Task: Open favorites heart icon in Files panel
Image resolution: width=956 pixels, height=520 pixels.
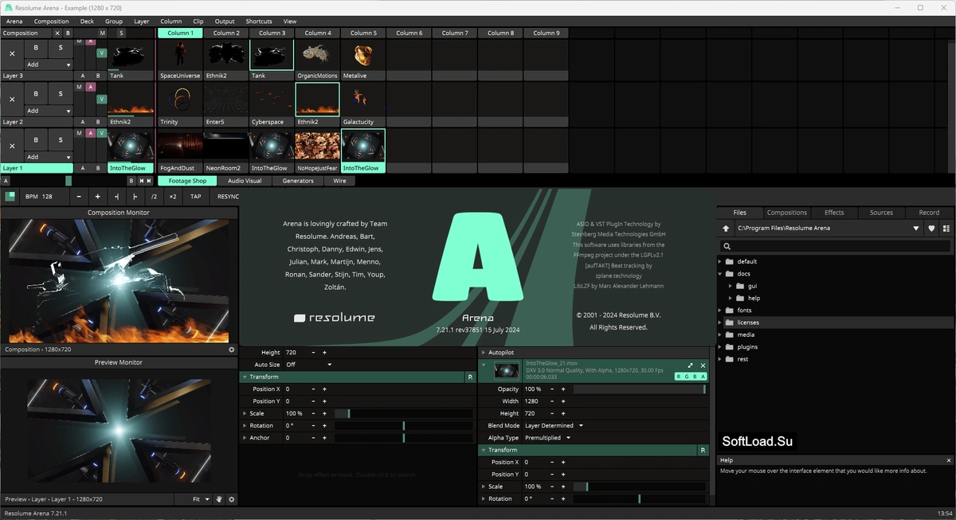Action: point(931,229)
